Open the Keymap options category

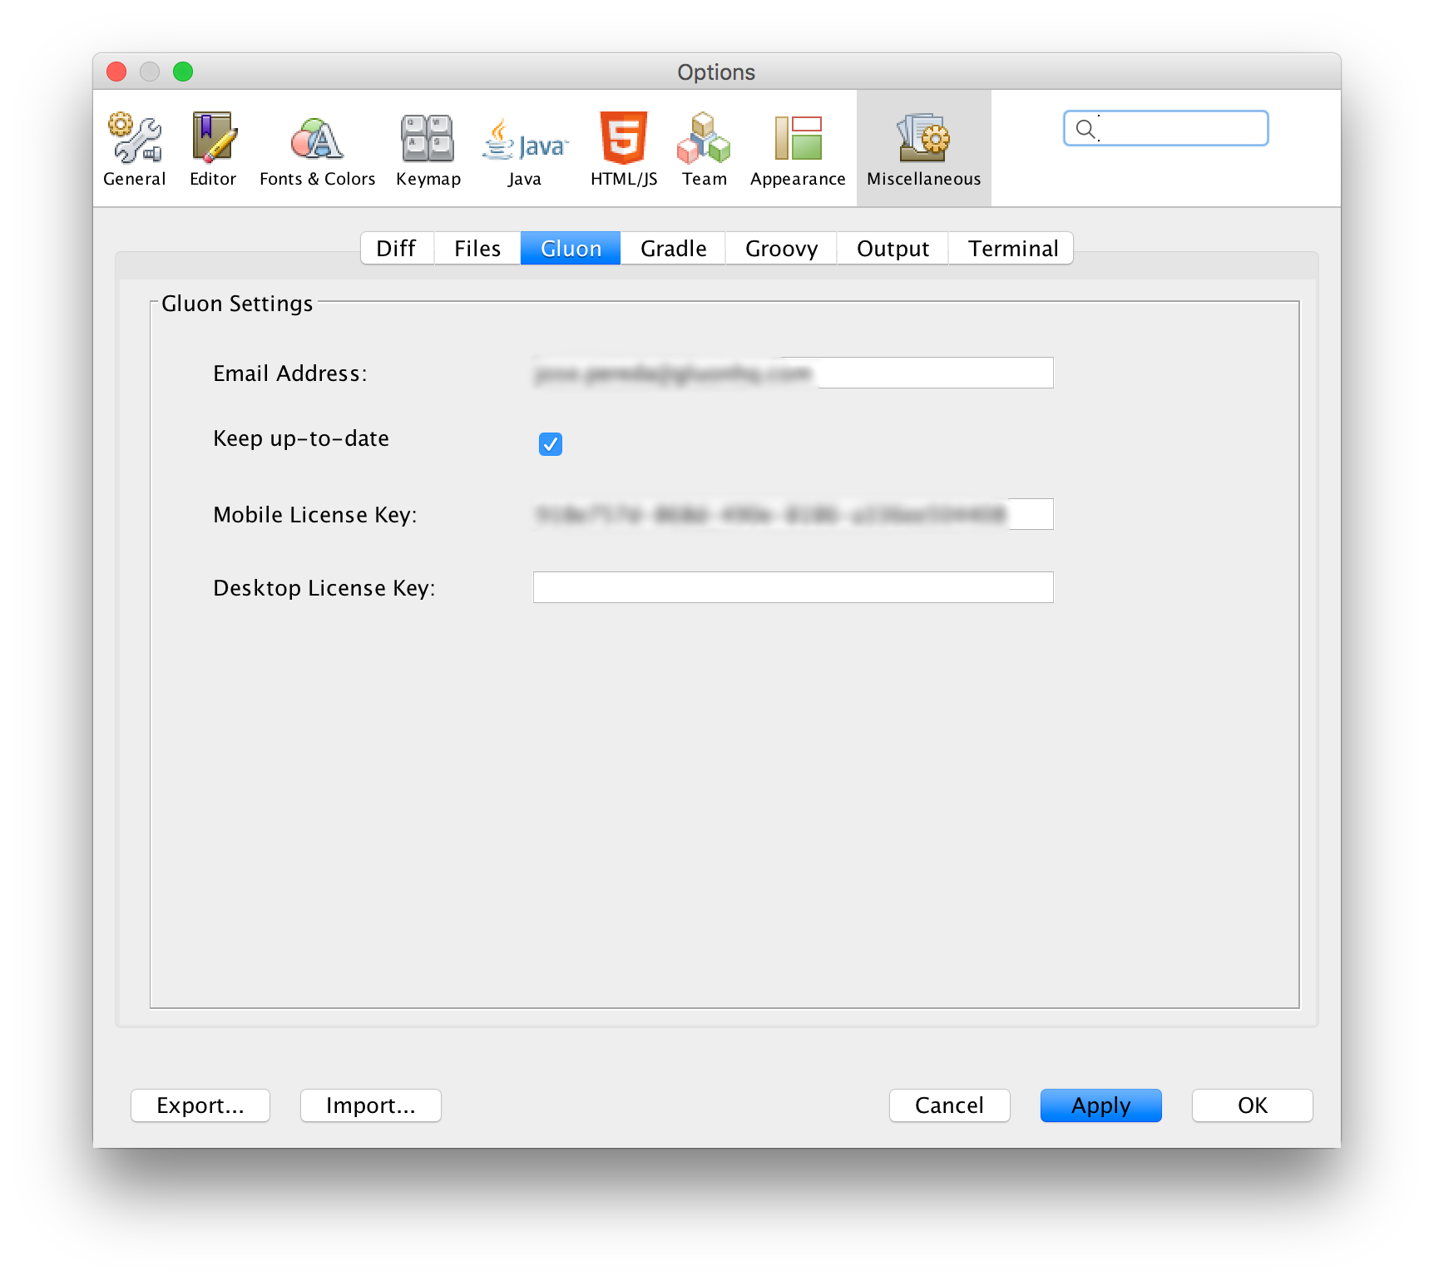click(428, 149)
